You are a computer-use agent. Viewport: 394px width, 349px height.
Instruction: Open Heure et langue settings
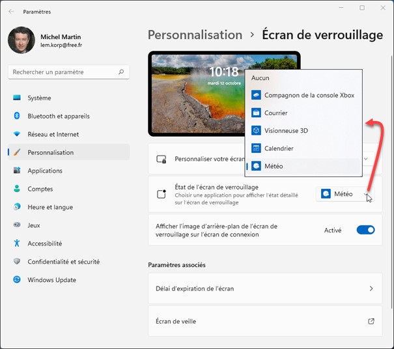[x=69, y=207]
